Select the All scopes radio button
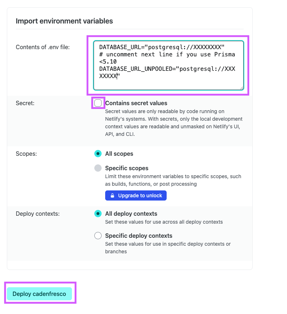 (98, 154)
